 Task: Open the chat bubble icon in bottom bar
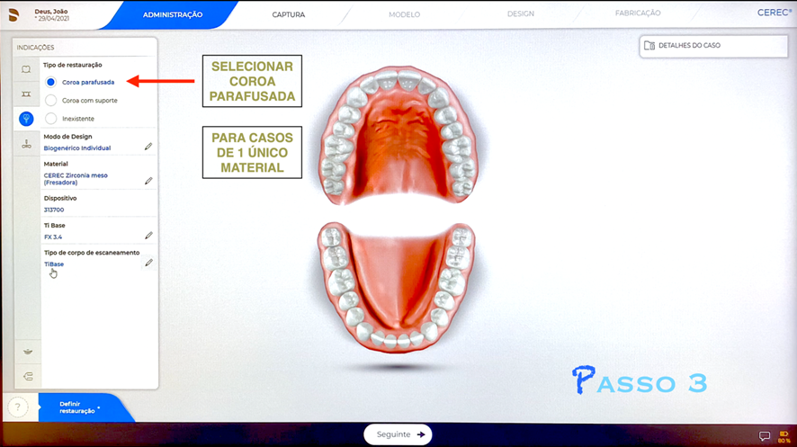[x=765, y=436]
